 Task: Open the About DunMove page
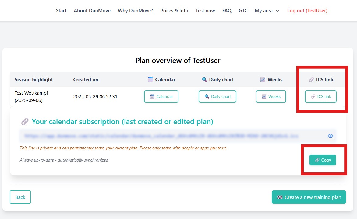[92, 11]
